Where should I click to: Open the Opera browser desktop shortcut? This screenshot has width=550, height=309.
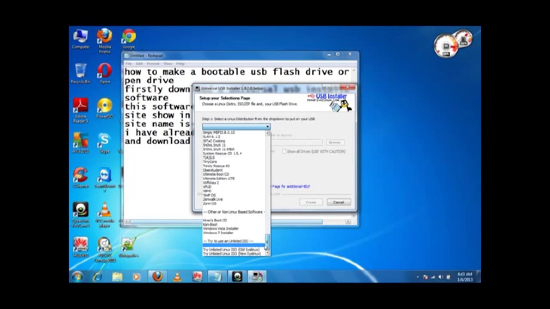tap(104, 73)
